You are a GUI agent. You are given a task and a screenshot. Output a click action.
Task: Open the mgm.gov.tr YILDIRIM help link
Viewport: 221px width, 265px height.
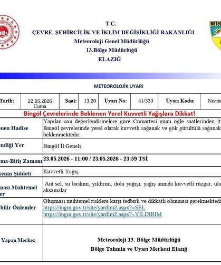click(102, 214)
